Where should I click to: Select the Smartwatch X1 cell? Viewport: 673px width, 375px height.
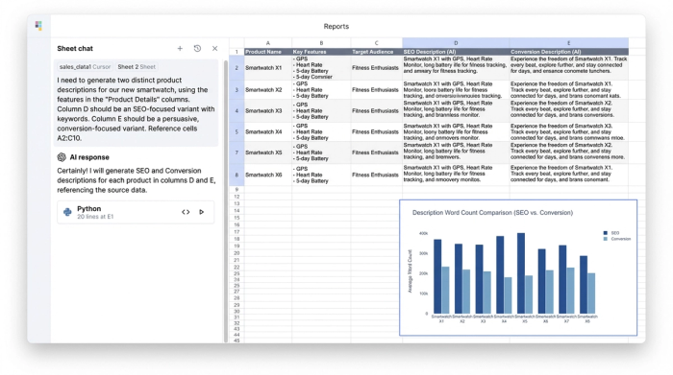[268, 68]
